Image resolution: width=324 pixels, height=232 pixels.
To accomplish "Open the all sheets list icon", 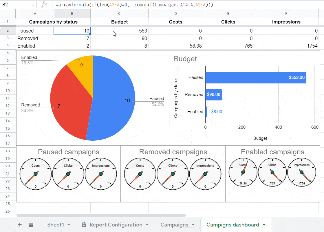I will [x=31, y=225].
